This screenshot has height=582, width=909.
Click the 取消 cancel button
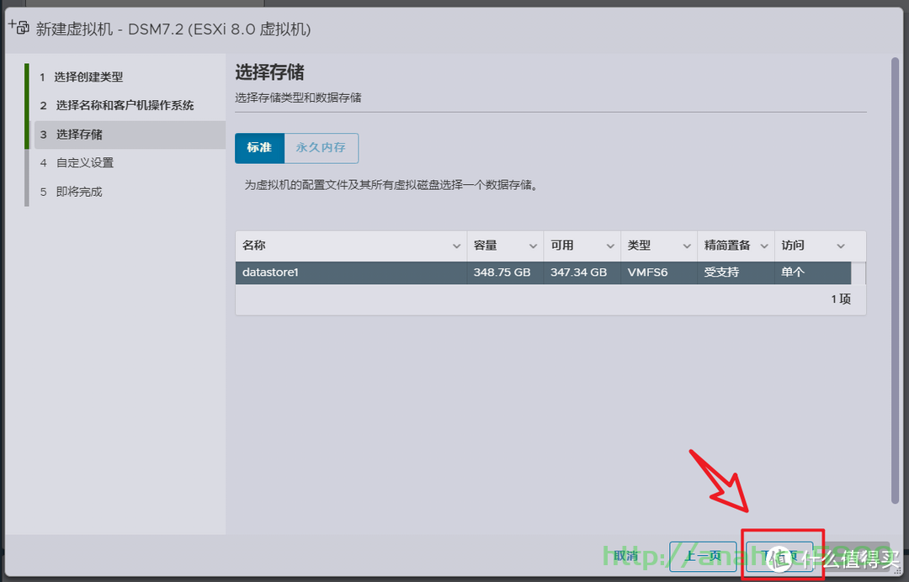626,556
